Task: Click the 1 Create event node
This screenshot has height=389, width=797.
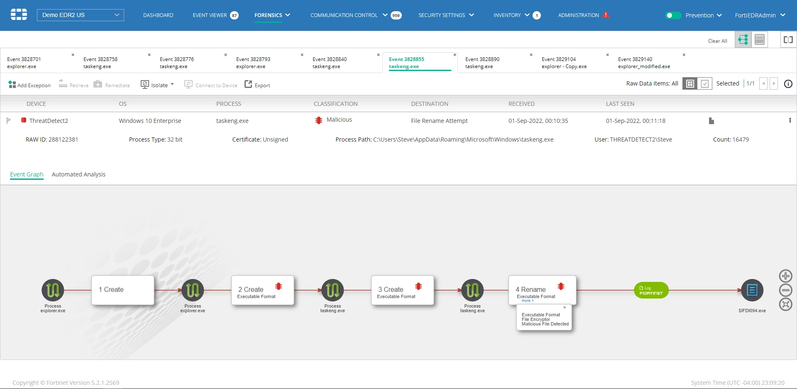Action: click(123, 290)
